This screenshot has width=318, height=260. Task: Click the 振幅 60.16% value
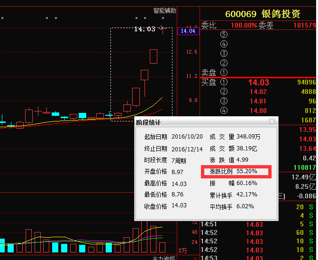[x=246, y=183]
